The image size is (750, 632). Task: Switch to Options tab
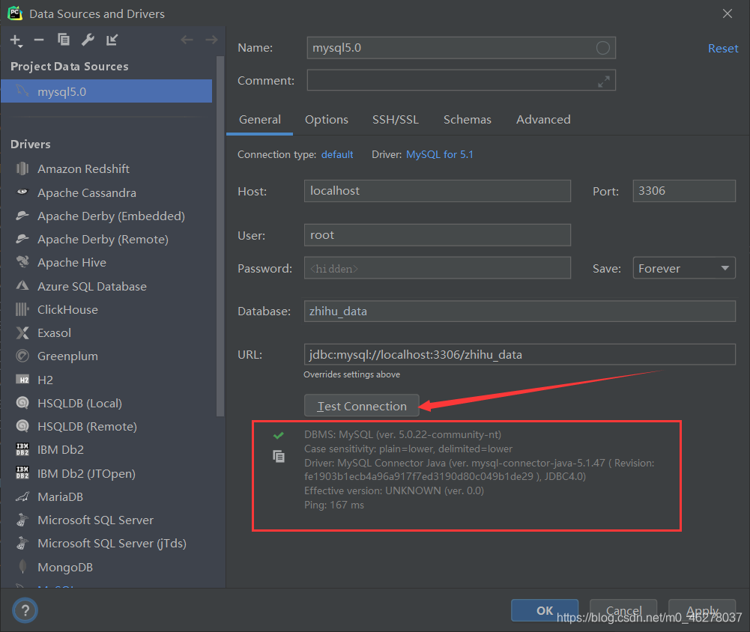327,120
